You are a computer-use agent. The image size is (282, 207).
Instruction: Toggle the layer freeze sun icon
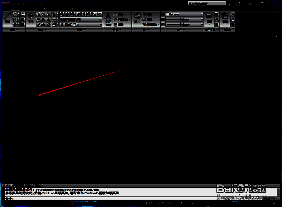[66, 25]
